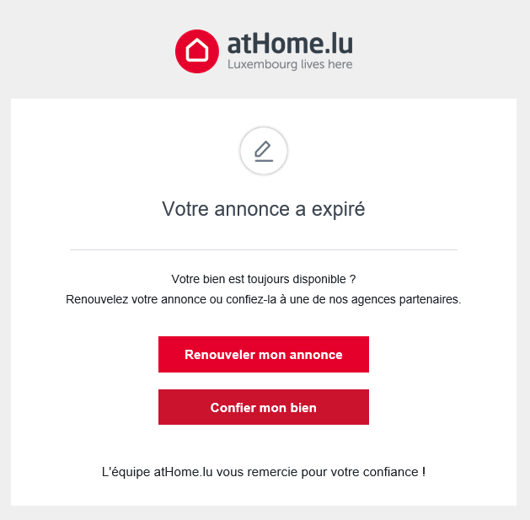Screen dimensions: 530x520
Task: Click the underline beneath the pencil glyph
Action: click(264, 161)
